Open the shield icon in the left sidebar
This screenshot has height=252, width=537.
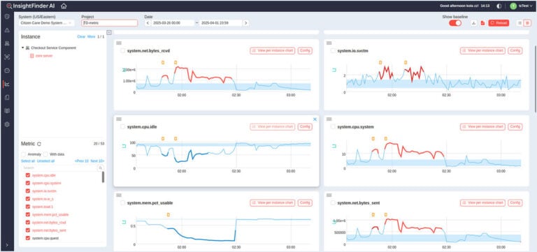[x=7, y=17]
